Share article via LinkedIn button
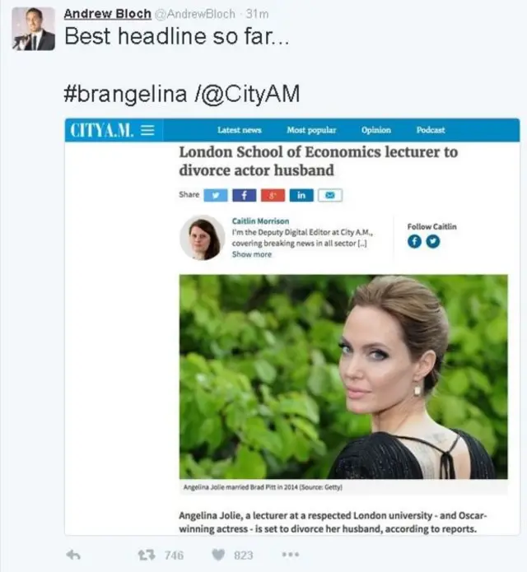The height and width of the screenshot is (572, 527). coord(301,195)
